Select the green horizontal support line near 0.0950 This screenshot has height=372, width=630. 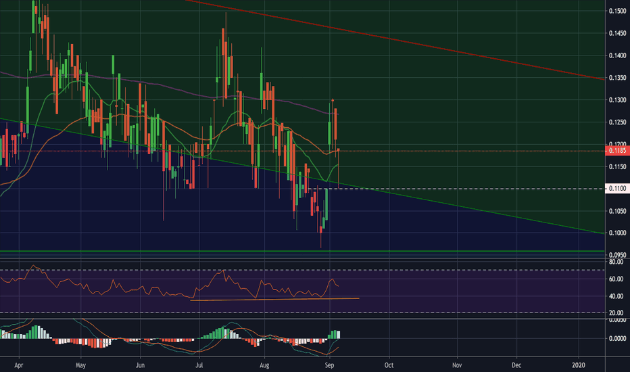(x=302, y=251)
